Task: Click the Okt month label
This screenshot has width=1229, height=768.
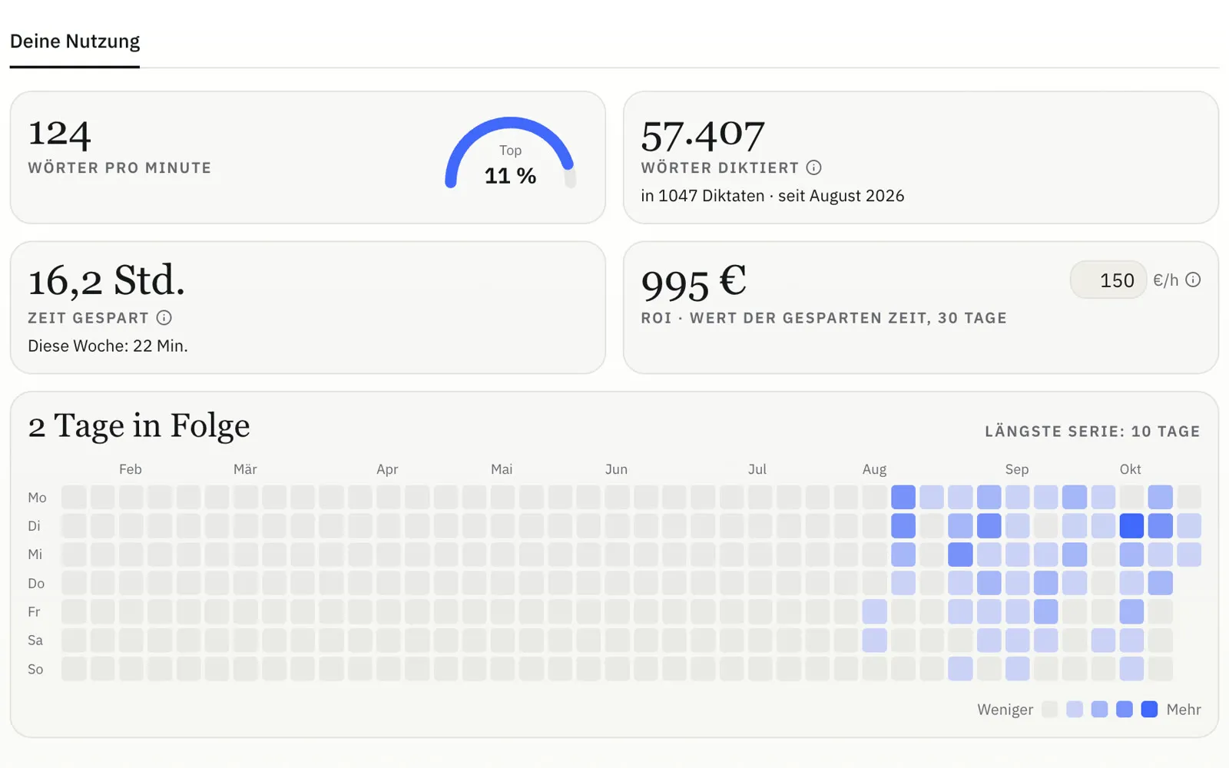Action: (1130, 469)
